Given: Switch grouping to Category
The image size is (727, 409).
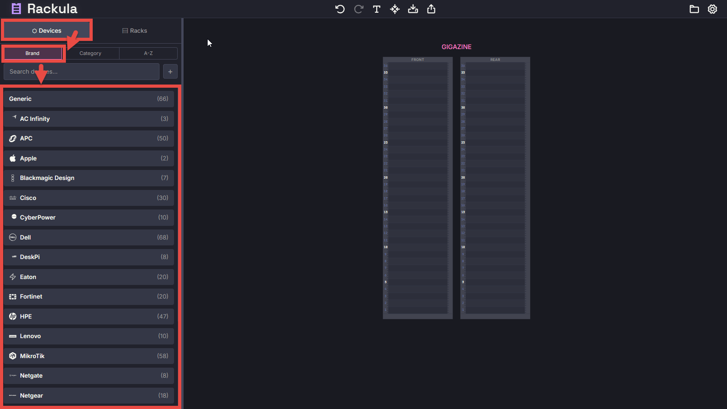Looking at the screenshot, I should 90,53.
